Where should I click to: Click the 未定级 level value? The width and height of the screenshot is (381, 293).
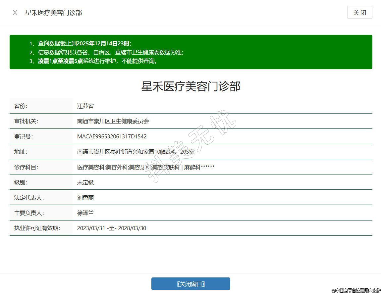pyautogui.click(x=85, y=182)
